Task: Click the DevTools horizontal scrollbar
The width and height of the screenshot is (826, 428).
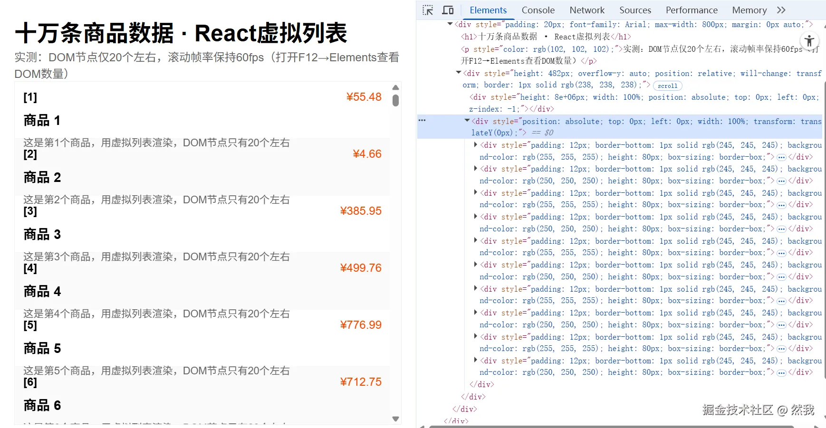Action: coord(611,427)
